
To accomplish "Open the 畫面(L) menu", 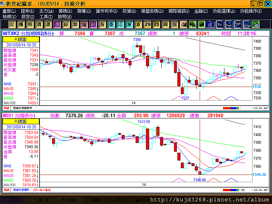I will tap(9, 11).
